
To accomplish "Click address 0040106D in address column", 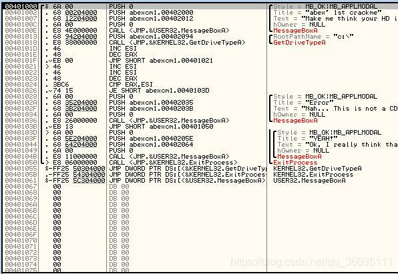I will pos(21,223).
